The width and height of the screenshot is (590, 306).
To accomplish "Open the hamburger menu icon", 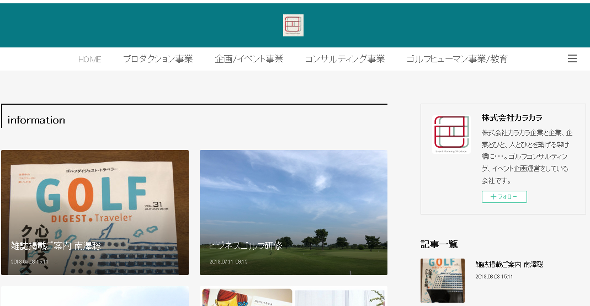I will pyautogui.click(x=572, y=58).
